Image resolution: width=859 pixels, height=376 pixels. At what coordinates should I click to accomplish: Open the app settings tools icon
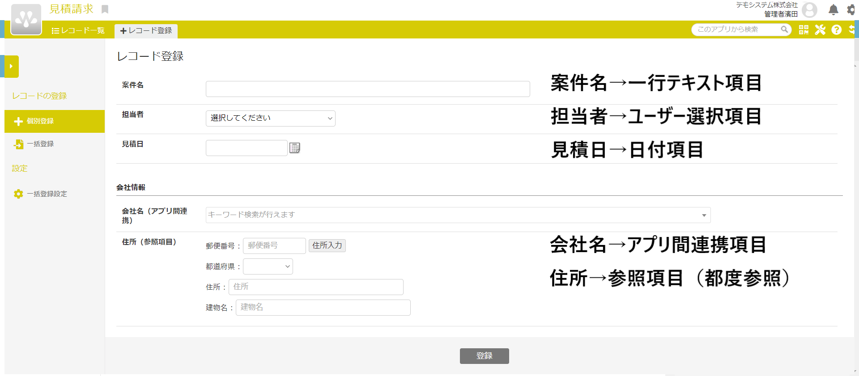(820, 30)
